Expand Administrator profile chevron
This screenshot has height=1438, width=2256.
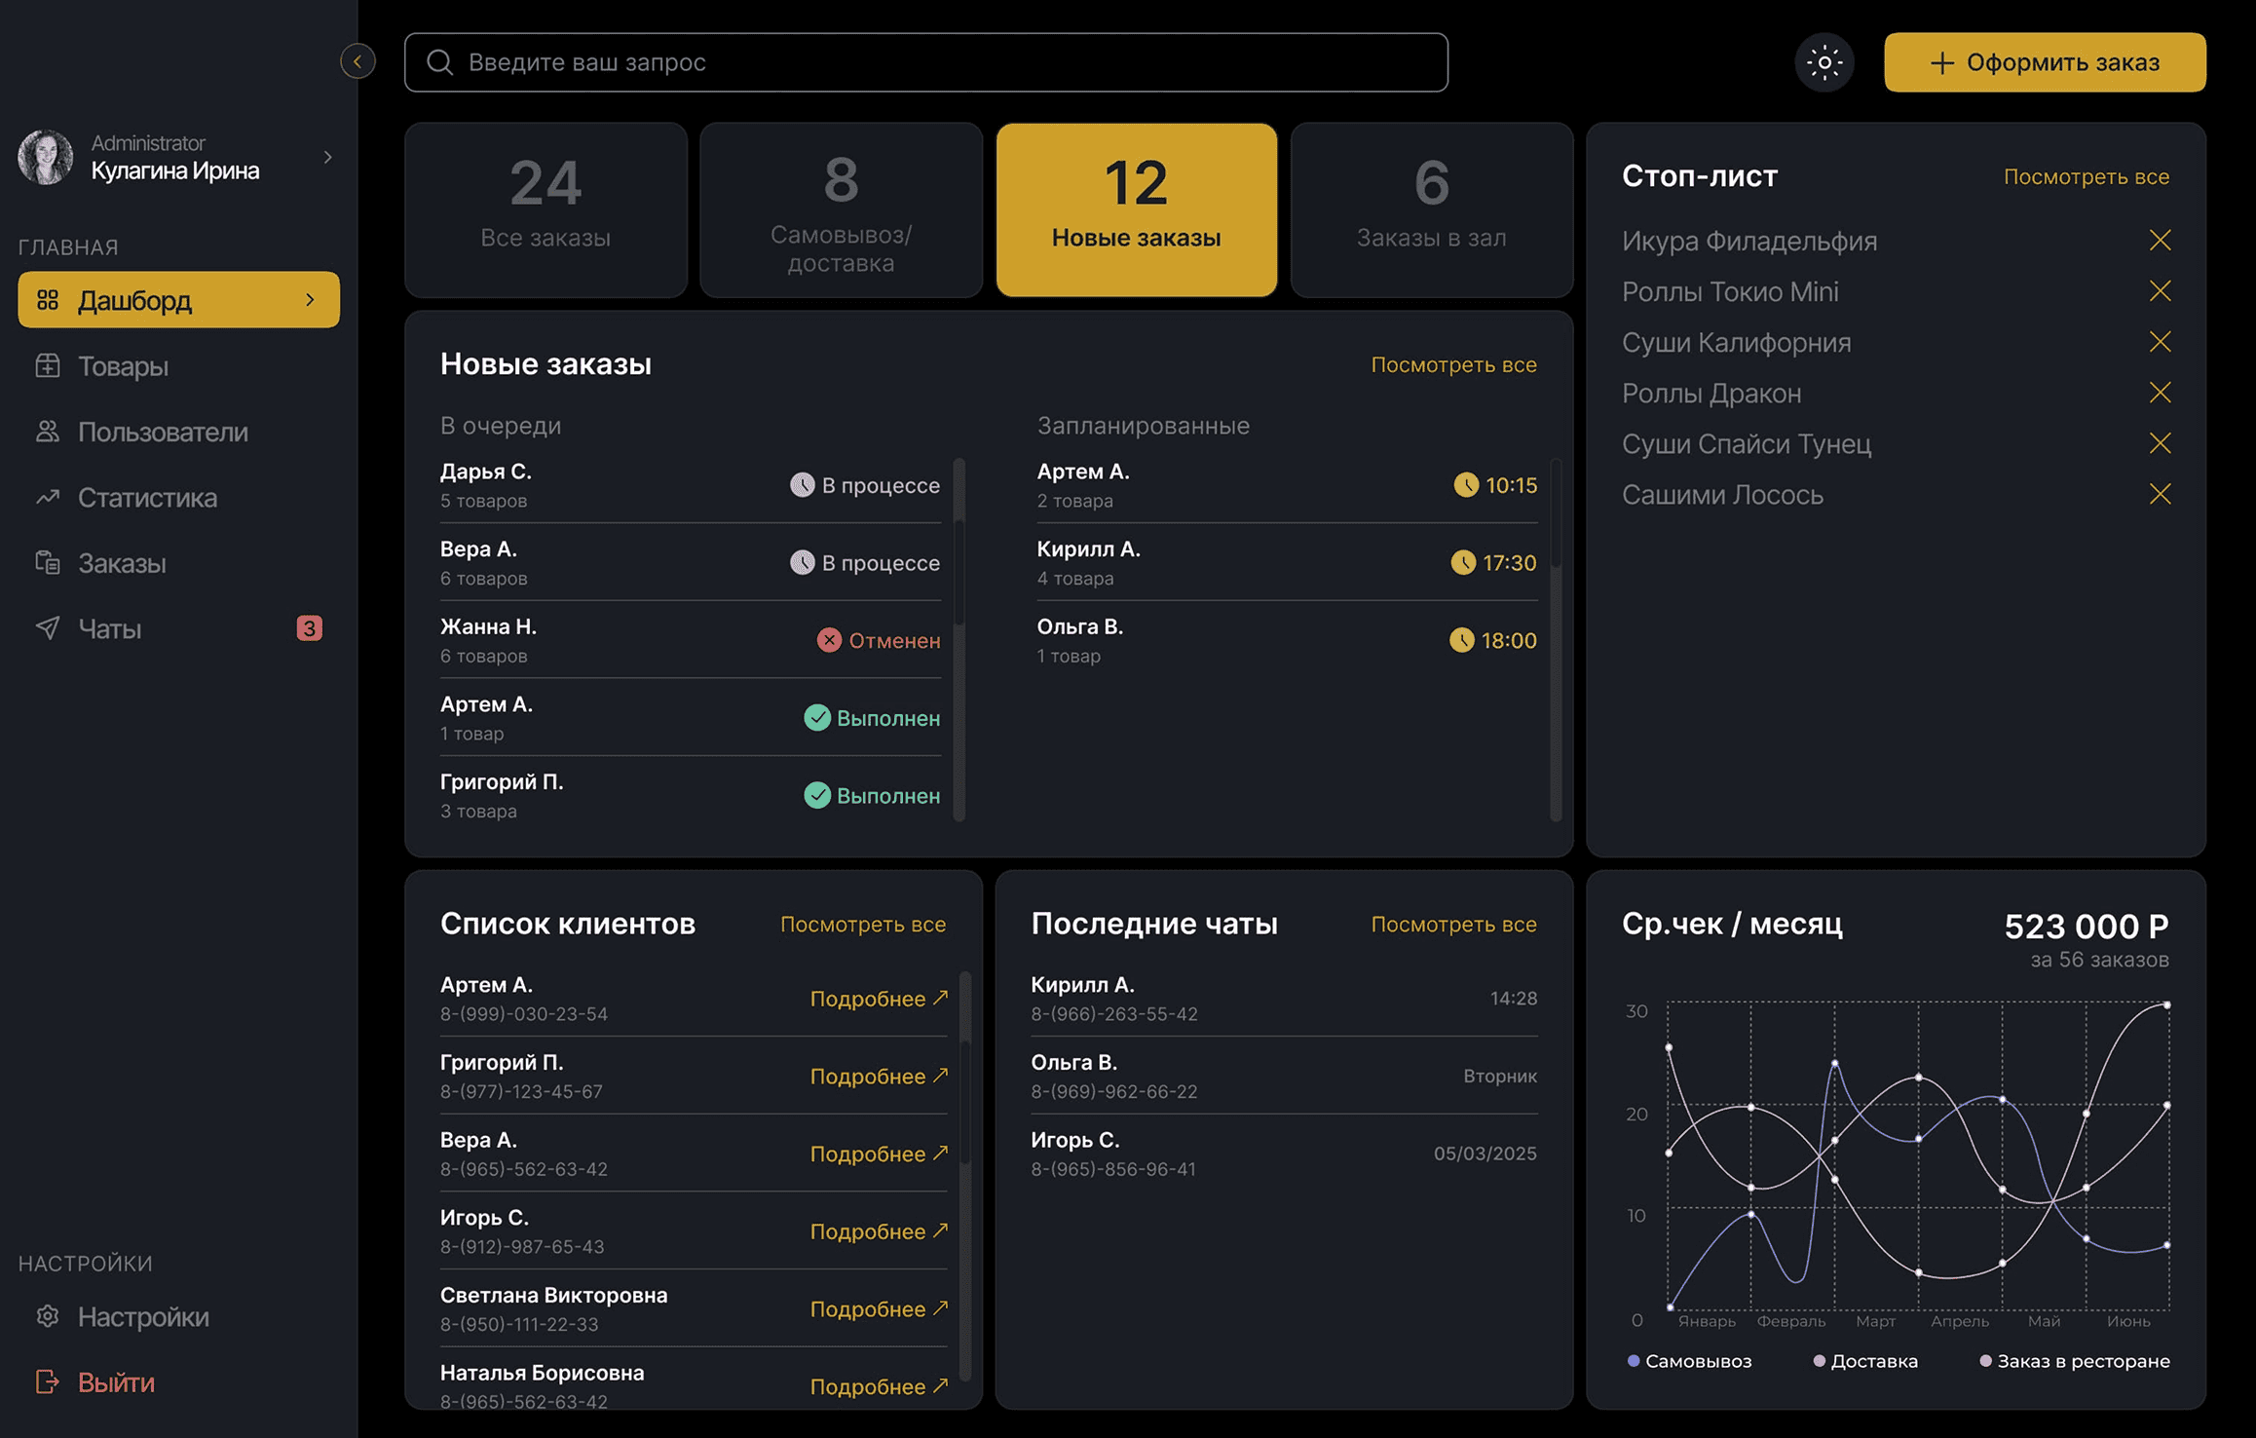coord(327,157)
